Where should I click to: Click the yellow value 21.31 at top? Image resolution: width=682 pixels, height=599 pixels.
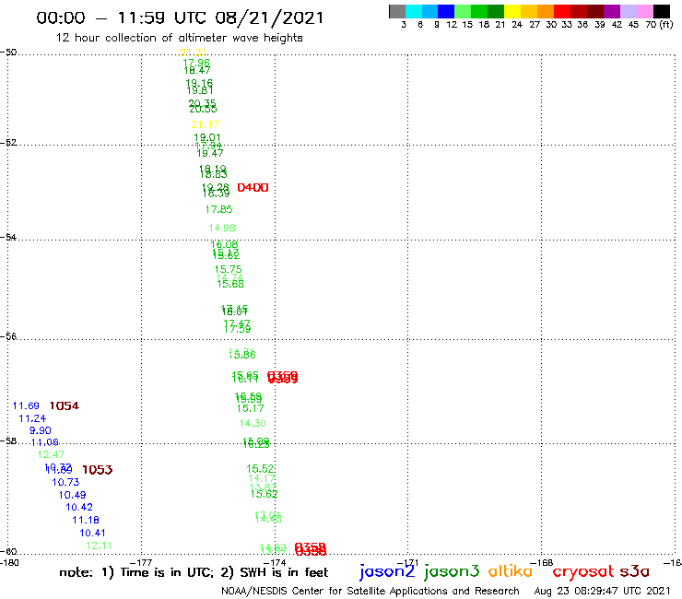point(194,53)
